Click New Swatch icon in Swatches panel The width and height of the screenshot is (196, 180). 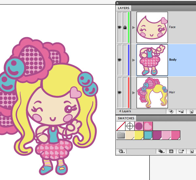tap(191, 151)
